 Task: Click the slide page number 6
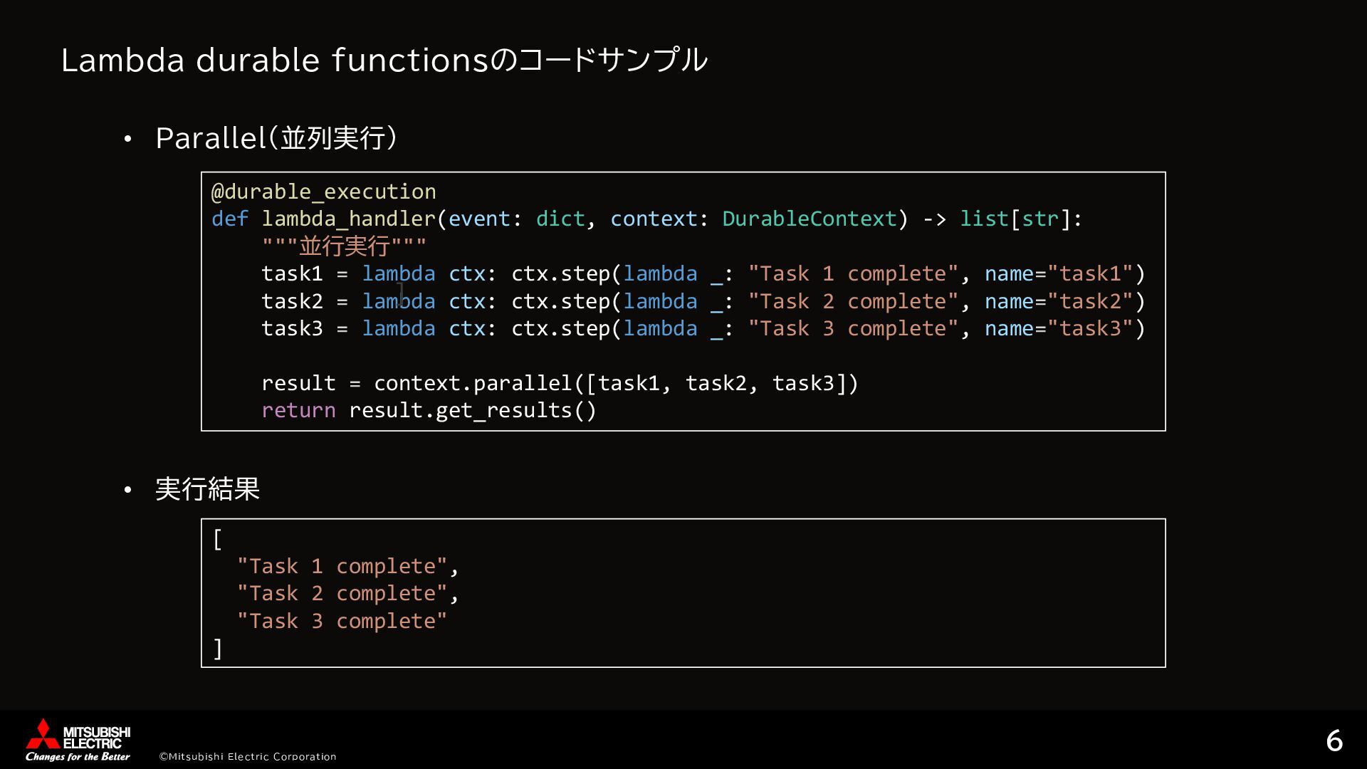pyautogui.click(x=1334, y=741)
